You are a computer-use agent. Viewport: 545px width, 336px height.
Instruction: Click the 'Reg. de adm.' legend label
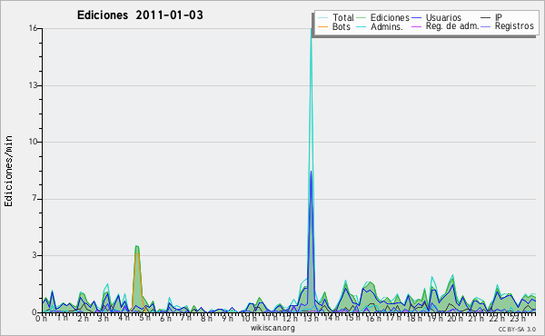point(452,26)
